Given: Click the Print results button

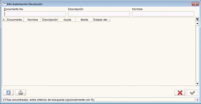Looking at the screenshot, I should pos(21,92).
